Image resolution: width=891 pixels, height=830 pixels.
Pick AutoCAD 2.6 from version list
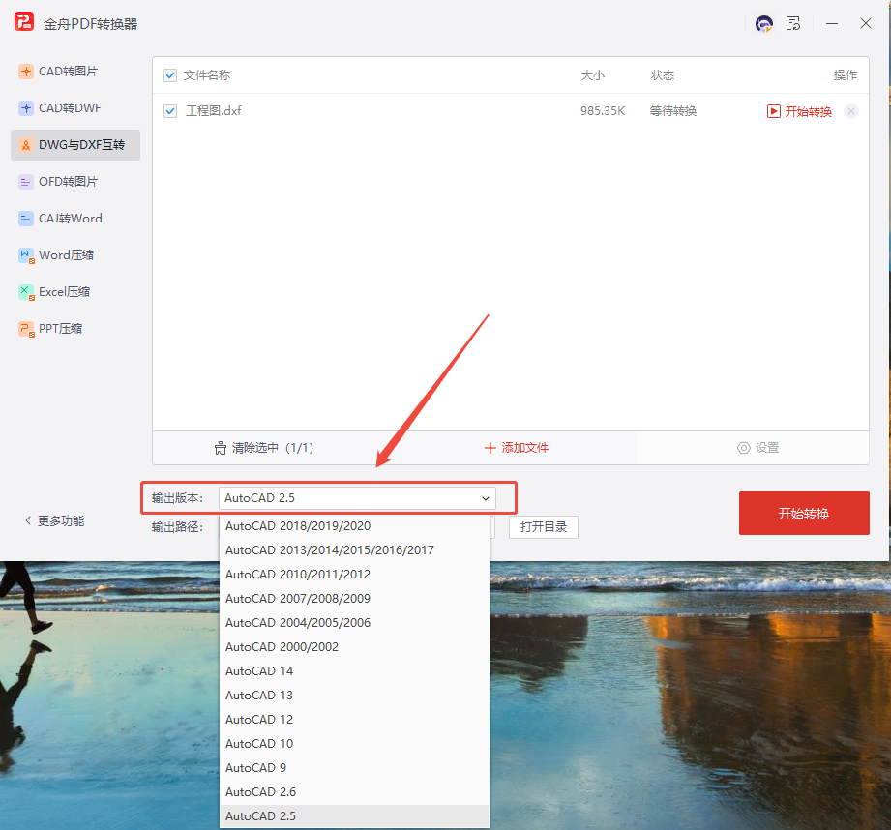point(354,792)
